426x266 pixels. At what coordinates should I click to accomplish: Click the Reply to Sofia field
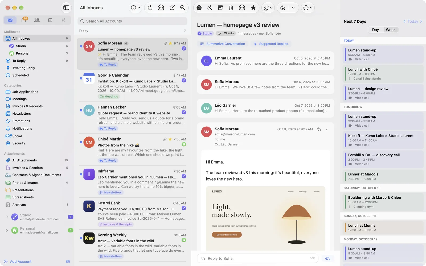coord(257,258)
